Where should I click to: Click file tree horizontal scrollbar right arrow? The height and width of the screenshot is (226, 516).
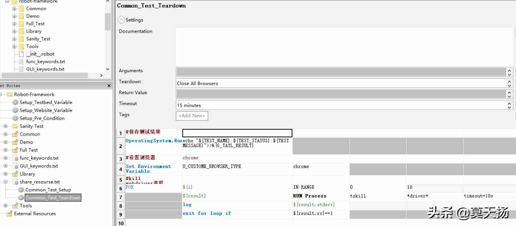pos(101,75)
